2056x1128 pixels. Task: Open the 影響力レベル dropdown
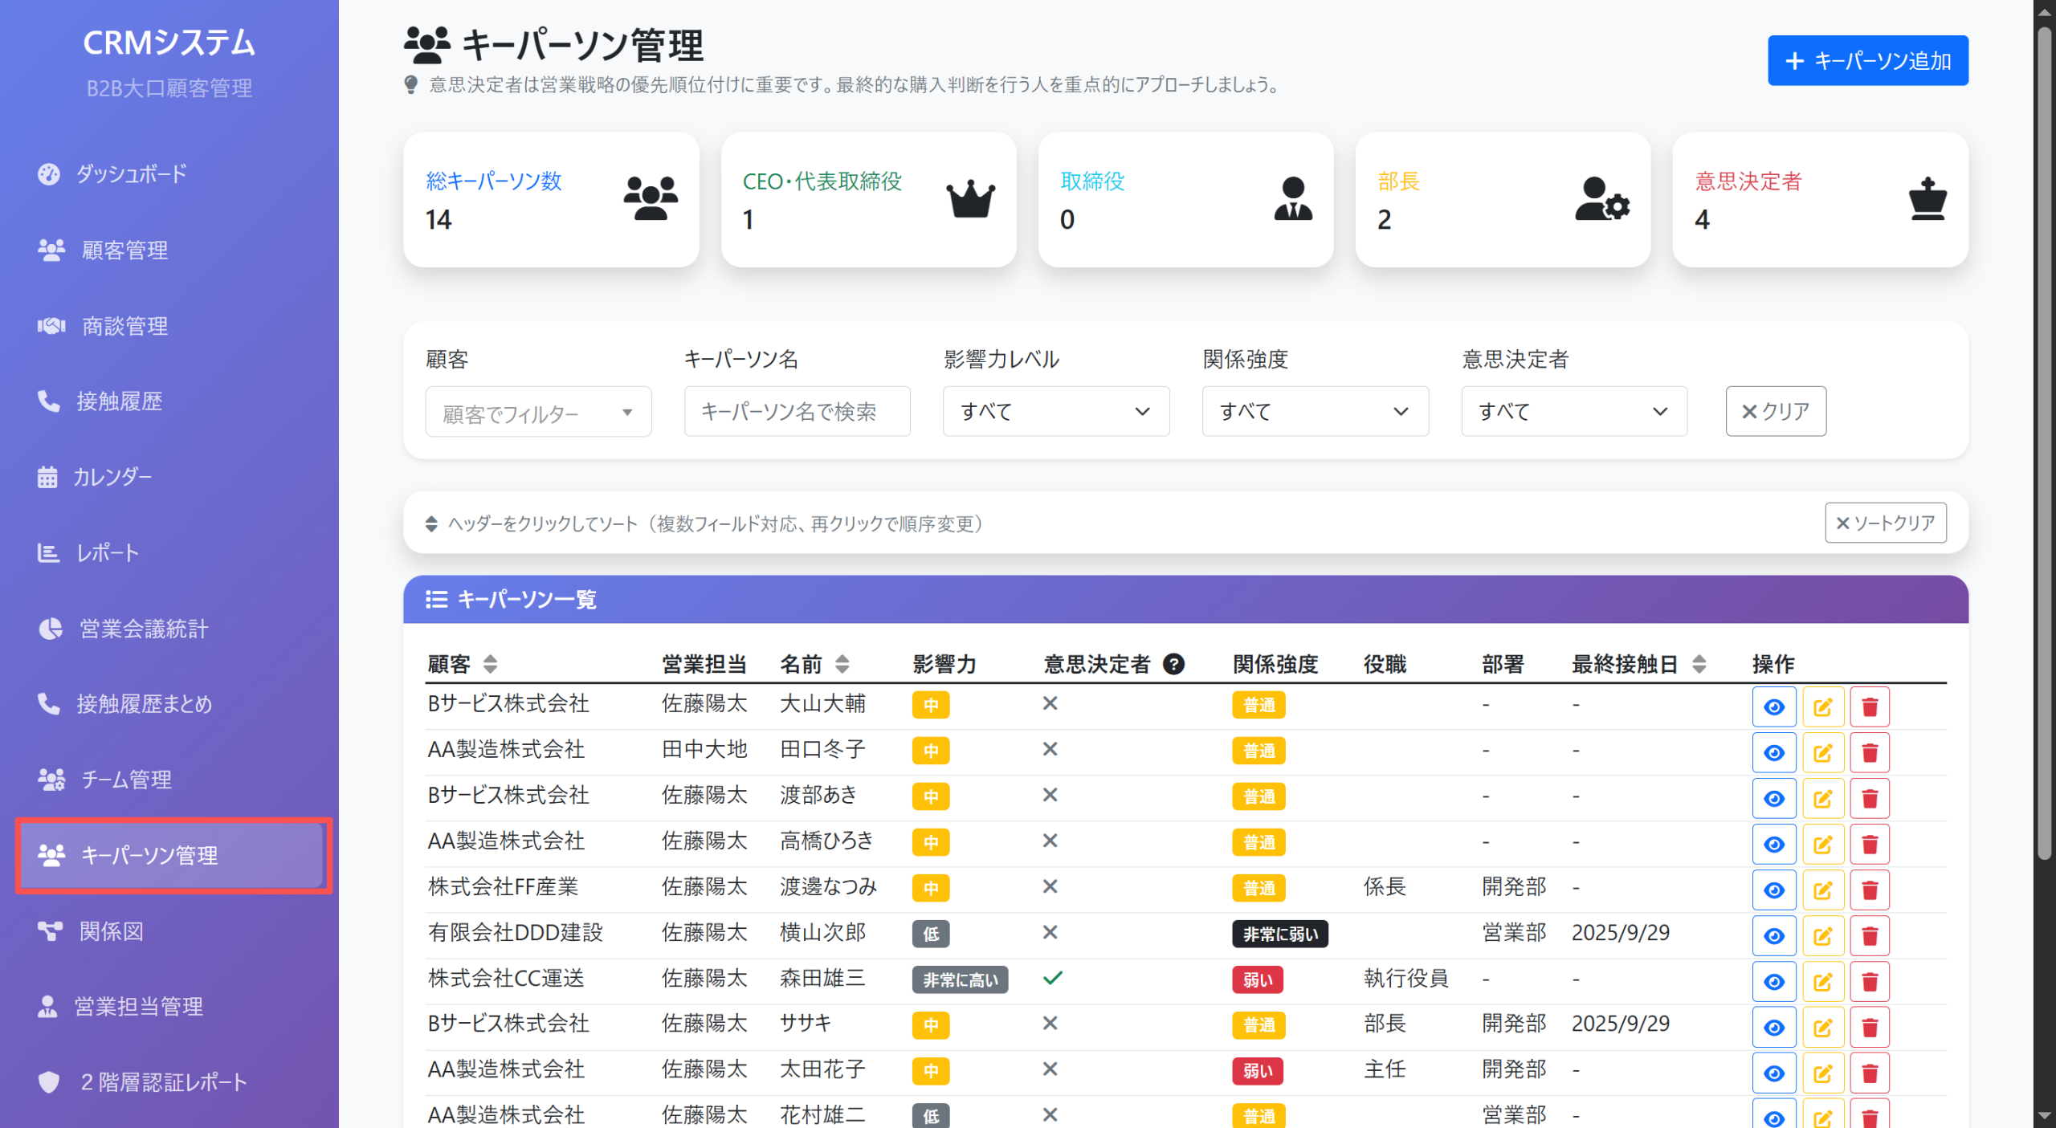[x=1056, y=411]
